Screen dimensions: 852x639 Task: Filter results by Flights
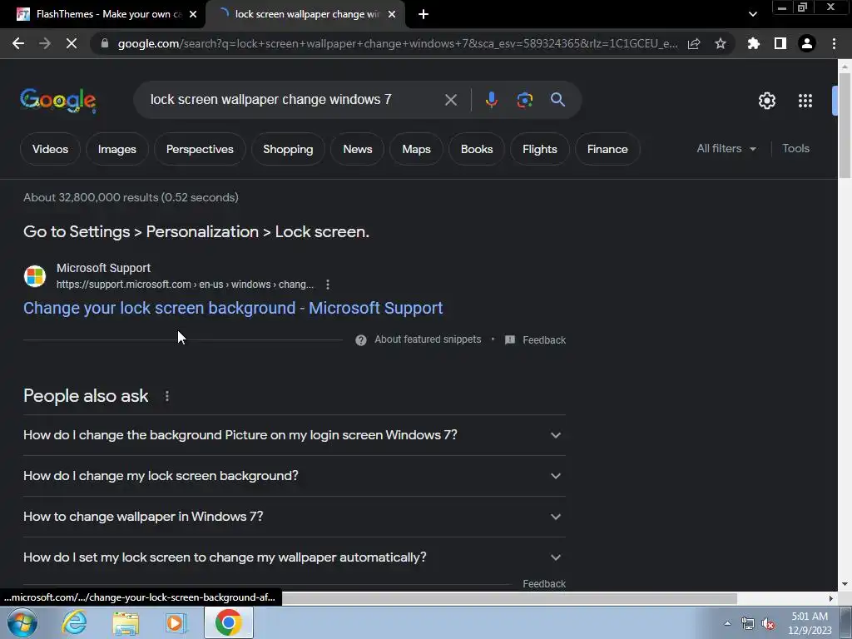[539, 149]
